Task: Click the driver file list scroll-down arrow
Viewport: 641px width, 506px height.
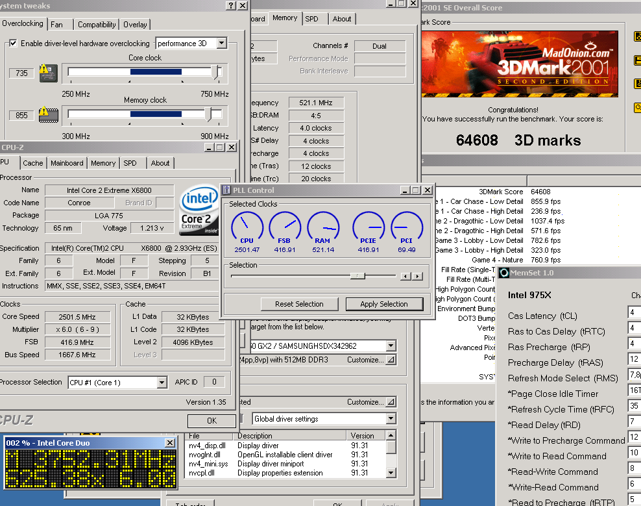Action: point(391,473)
